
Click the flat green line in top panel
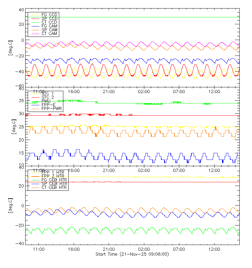point(142,17)
